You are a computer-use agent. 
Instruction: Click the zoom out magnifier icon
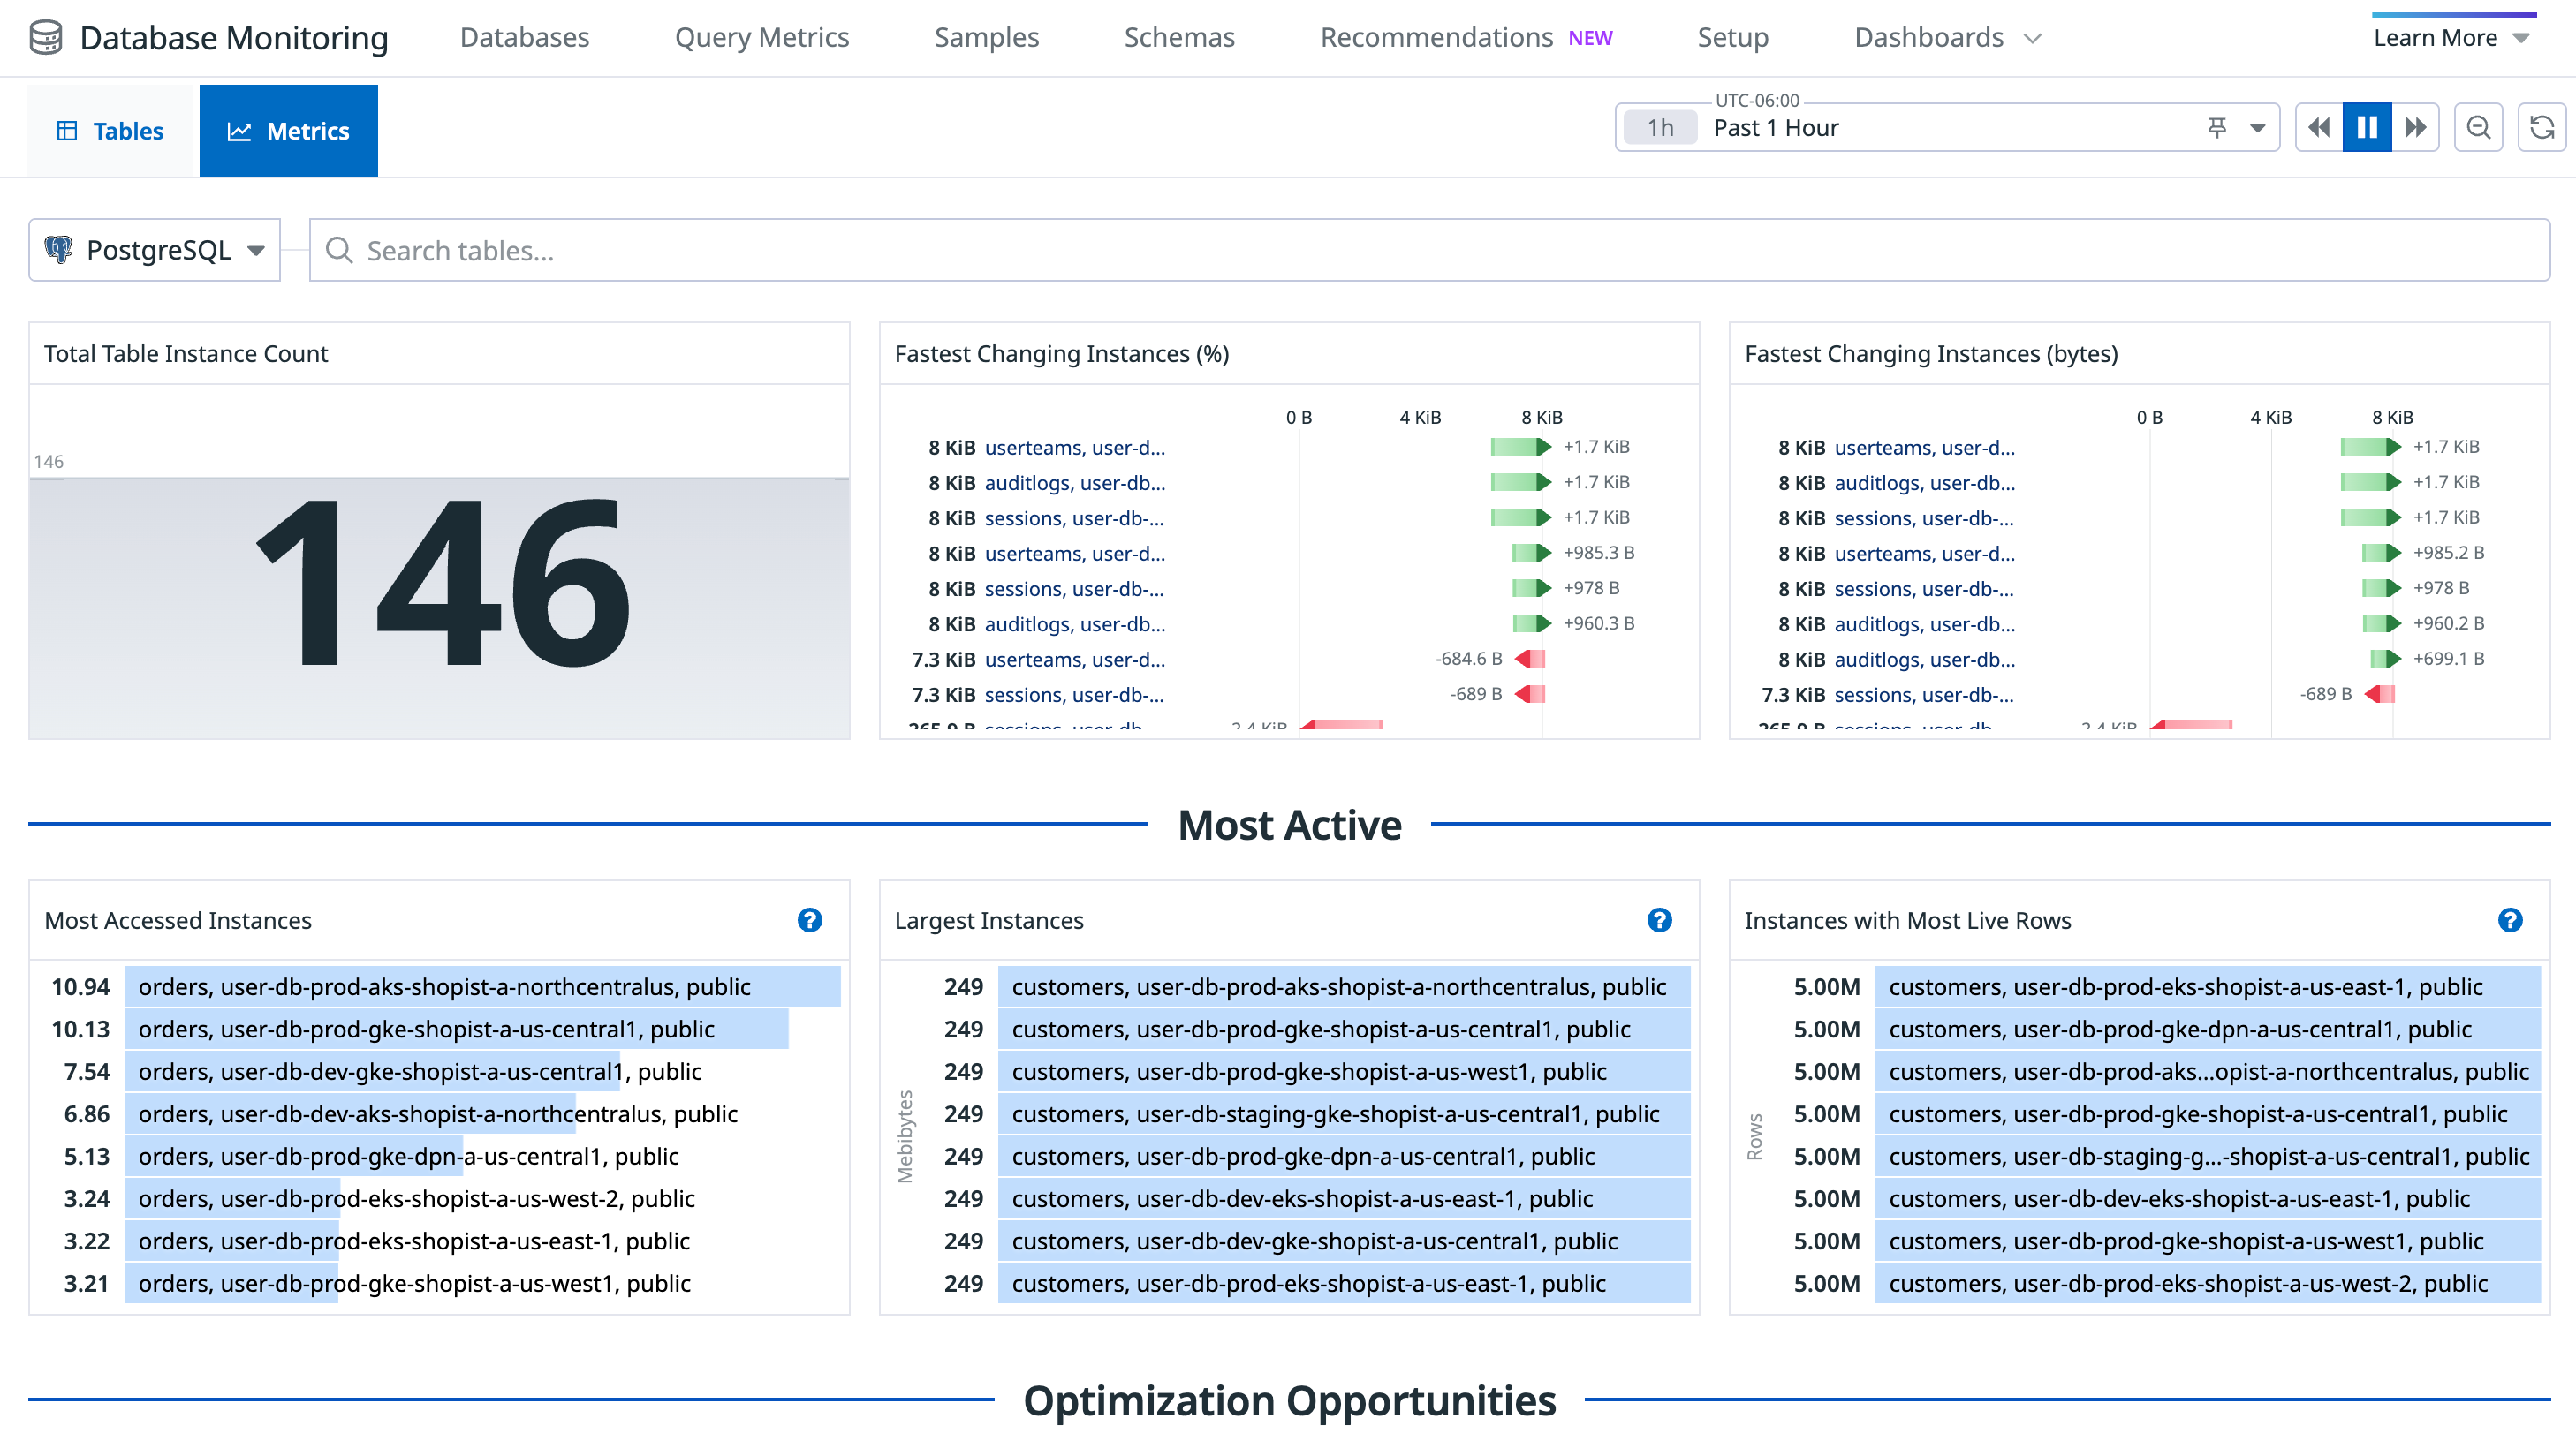pos(2478,128)
